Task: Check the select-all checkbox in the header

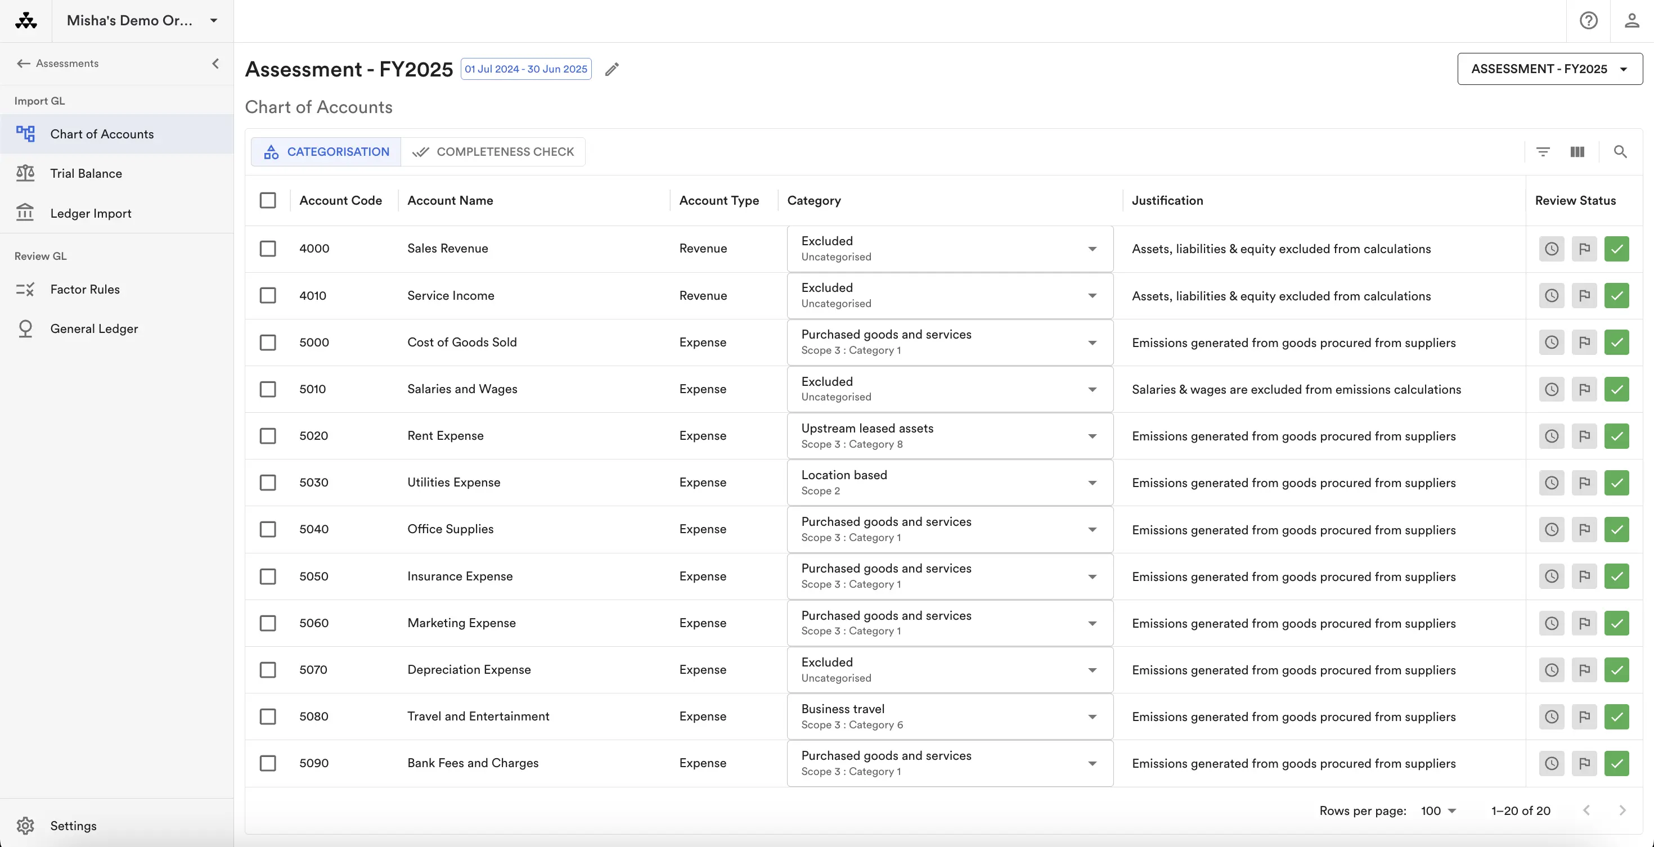Action: [268, 200]
